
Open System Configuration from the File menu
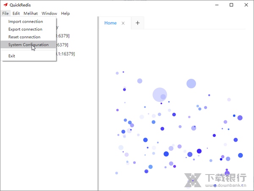28,45
